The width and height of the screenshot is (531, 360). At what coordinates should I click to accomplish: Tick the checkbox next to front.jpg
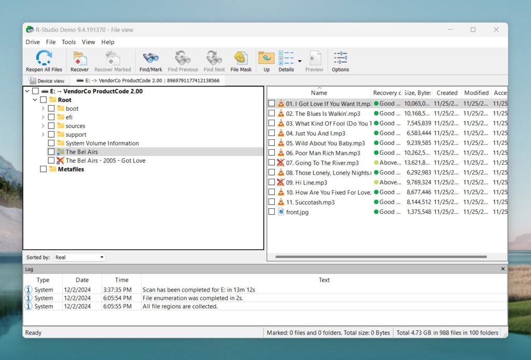coord(272,212)
